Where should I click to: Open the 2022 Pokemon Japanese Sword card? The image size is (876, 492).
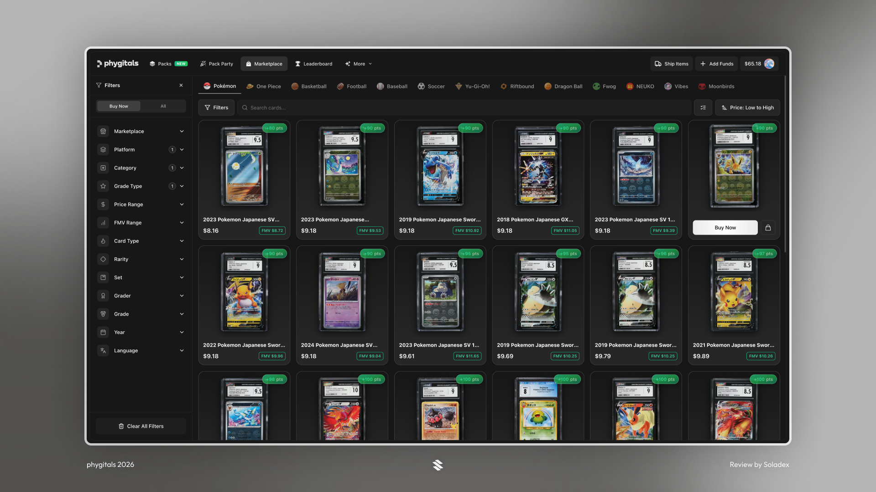coord(244,305)
